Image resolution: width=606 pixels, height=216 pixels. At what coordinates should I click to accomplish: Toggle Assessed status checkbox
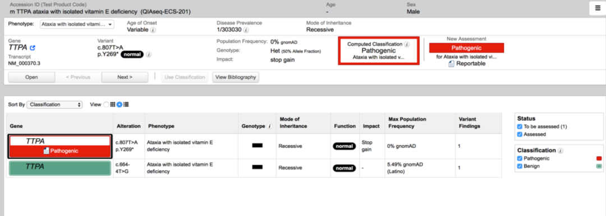[x=520, y=134]
